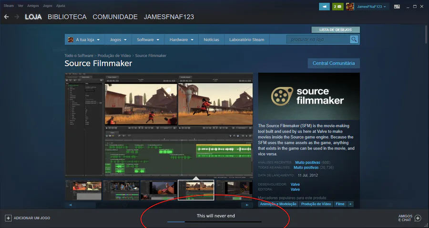Open Laboratório Steam
Screen dimensions: 429x228
pyautogui.click(x=247, y=39)
